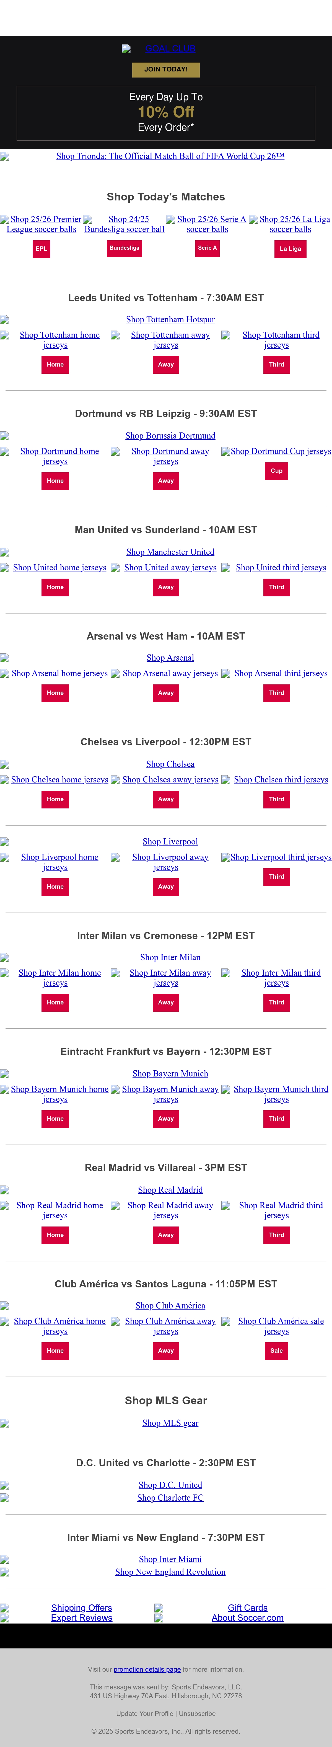
Task: Click Liverpool Home jersey button
Action: click(x=55, y=887)
